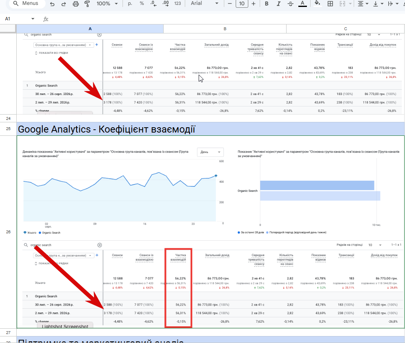Expand the horizontal align dropdown
405x343 pixels.
(x=363, y=4)
